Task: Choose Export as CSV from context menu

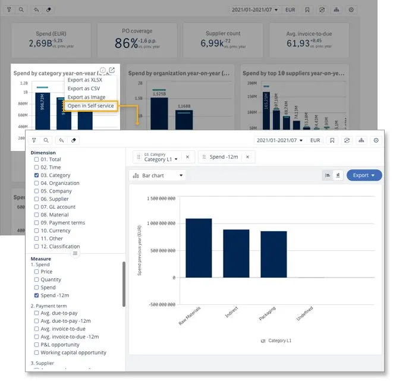Action: 83,89
